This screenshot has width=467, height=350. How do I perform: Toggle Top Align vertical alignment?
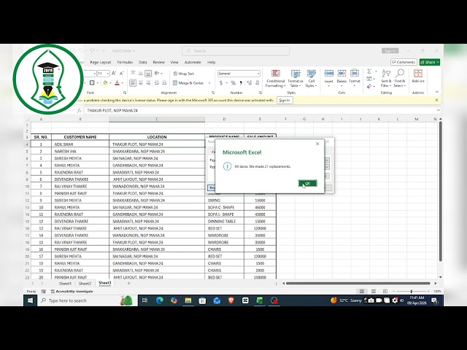[x=133, y=73]
